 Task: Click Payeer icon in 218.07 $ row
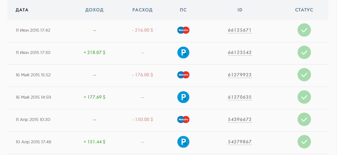[183, 53]
